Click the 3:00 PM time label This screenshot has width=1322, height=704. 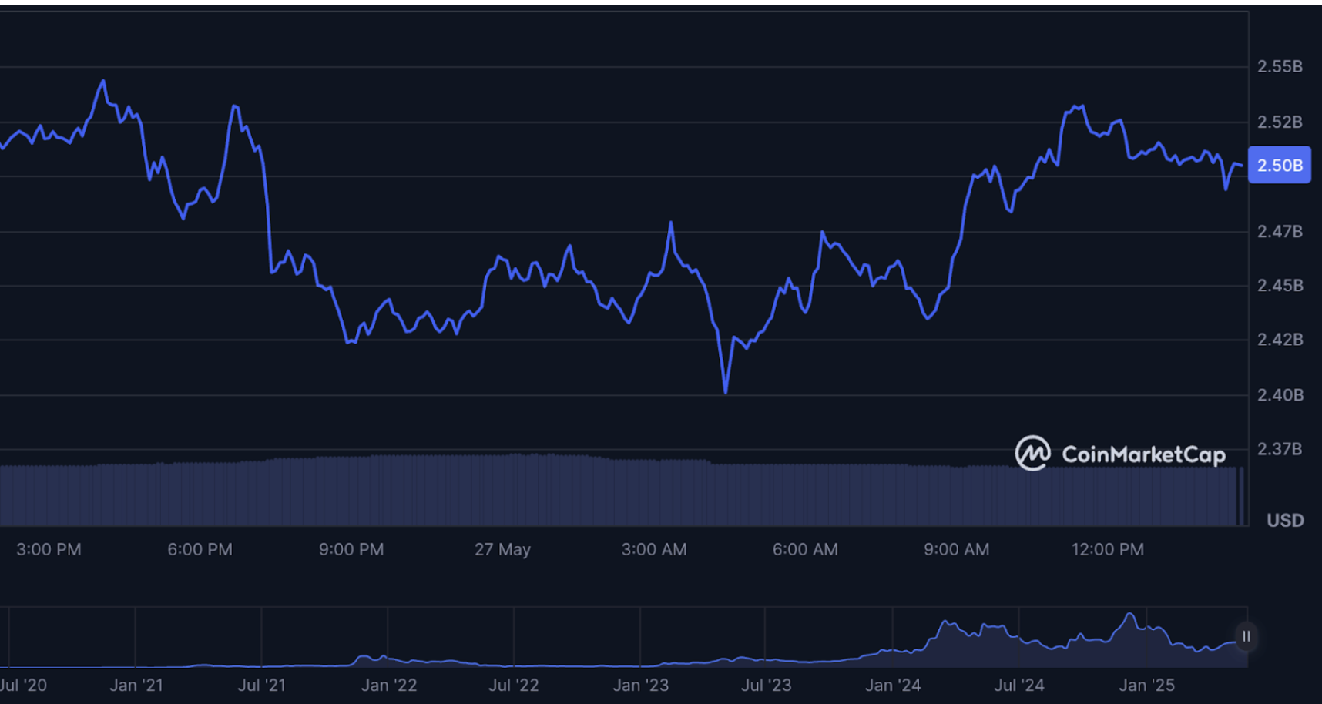49,549
